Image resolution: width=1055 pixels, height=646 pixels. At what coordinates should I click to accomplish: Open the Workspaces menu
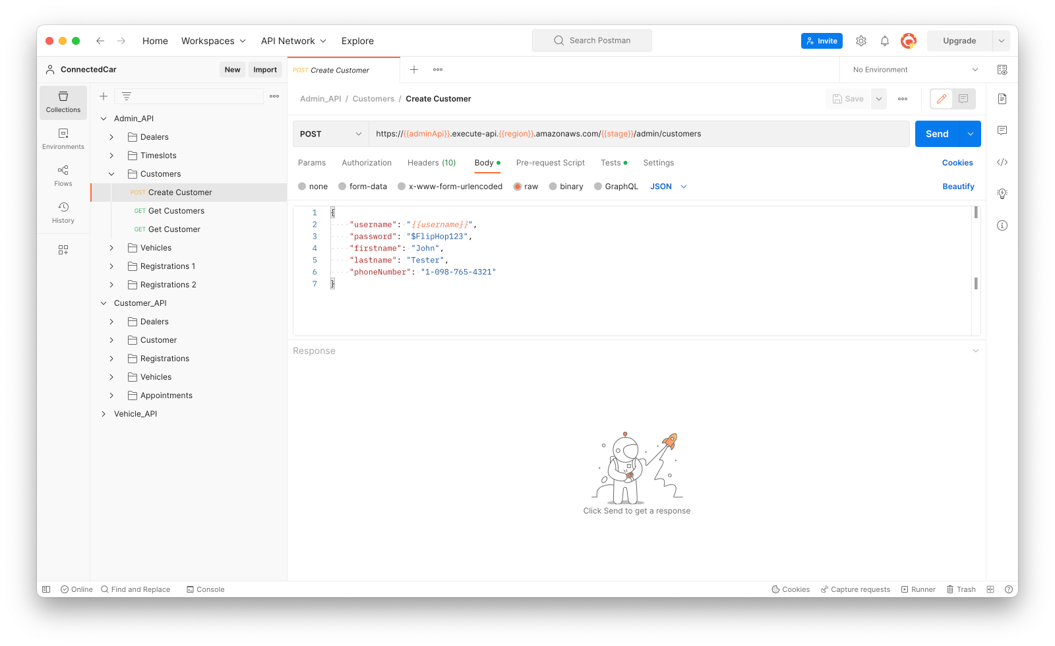pyautogui.click(x=214, y=41)
